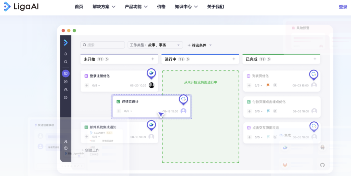This screenshot has width=351, height=176.
Task: Click the 08-20 10:26 date on the 登录注册优化 card
Action: pyautogui.click(x=138, y=85)
